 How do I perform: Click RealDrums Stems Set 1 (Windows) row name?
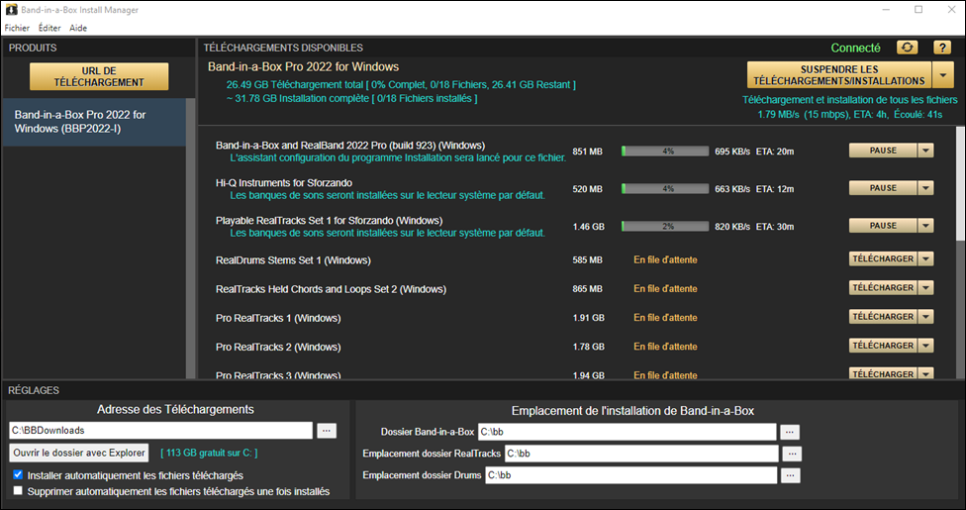coord(293,260)
